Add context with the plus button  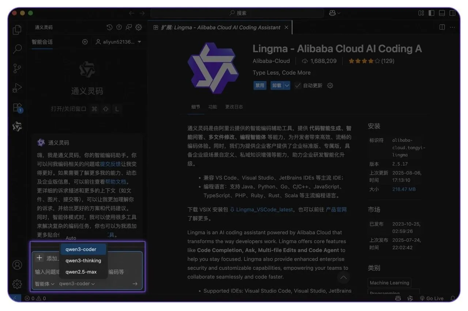tap(39, 258)
